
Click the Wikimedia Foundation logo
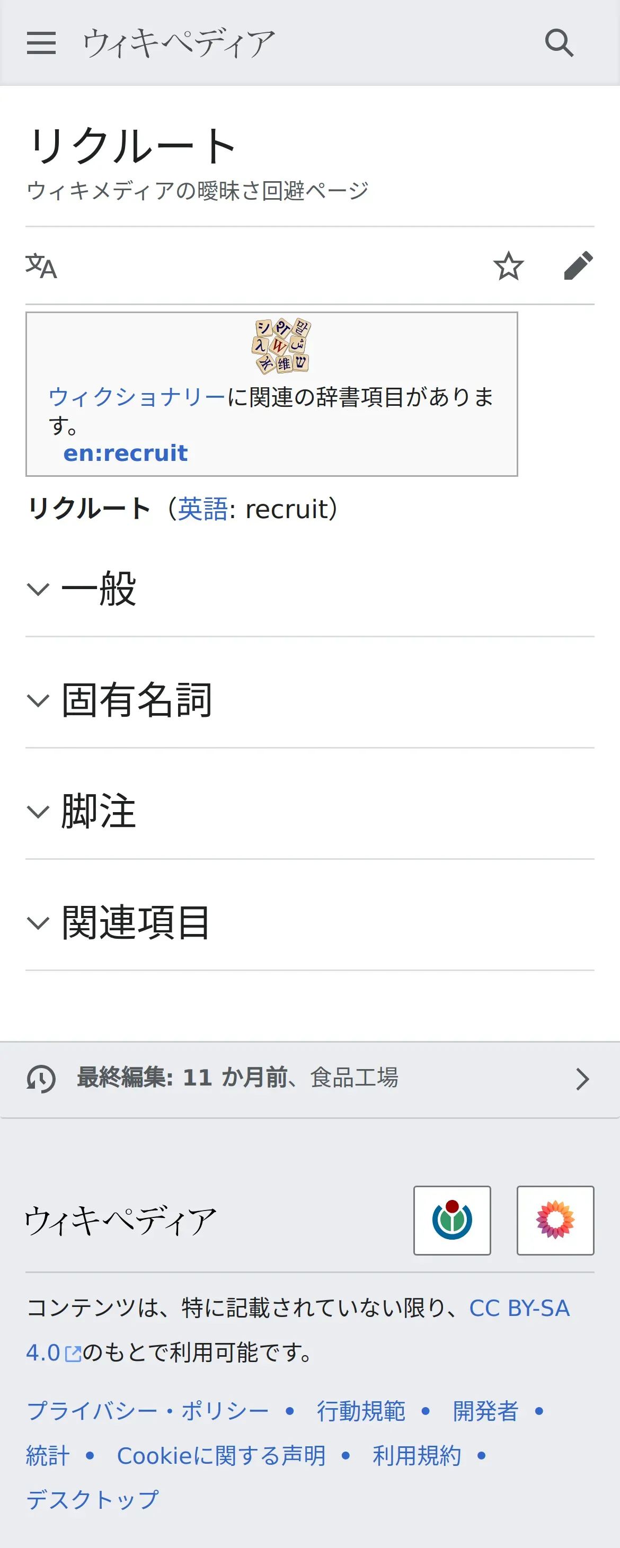451,1220
